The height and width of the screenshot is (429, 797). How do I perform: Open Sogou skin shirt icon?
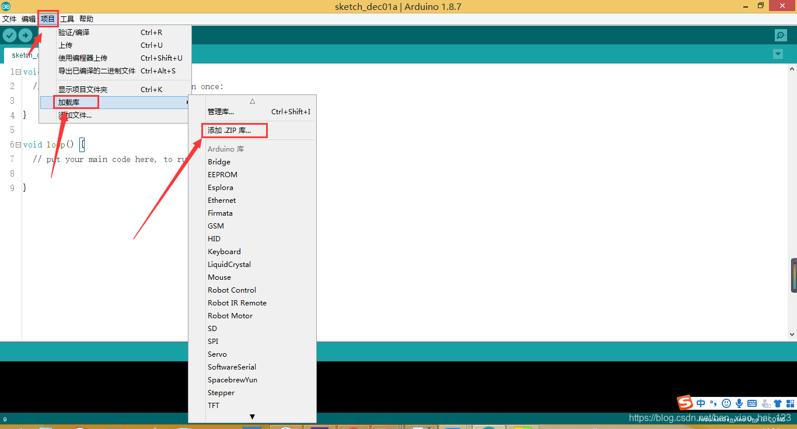click(778, 403)
